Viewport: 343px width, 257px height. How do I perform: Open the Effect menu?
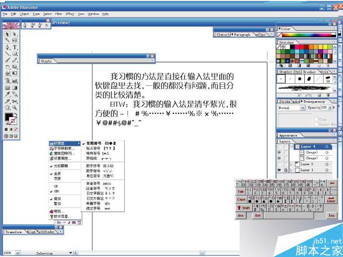pyautogui.click(x=70, y=14)
